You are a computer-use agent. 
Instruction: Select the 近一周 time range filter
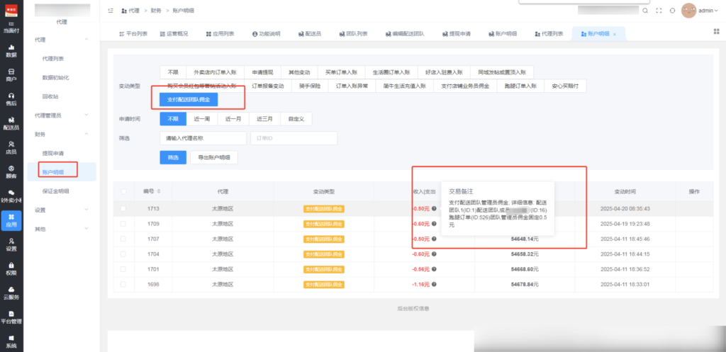point(202,119)
